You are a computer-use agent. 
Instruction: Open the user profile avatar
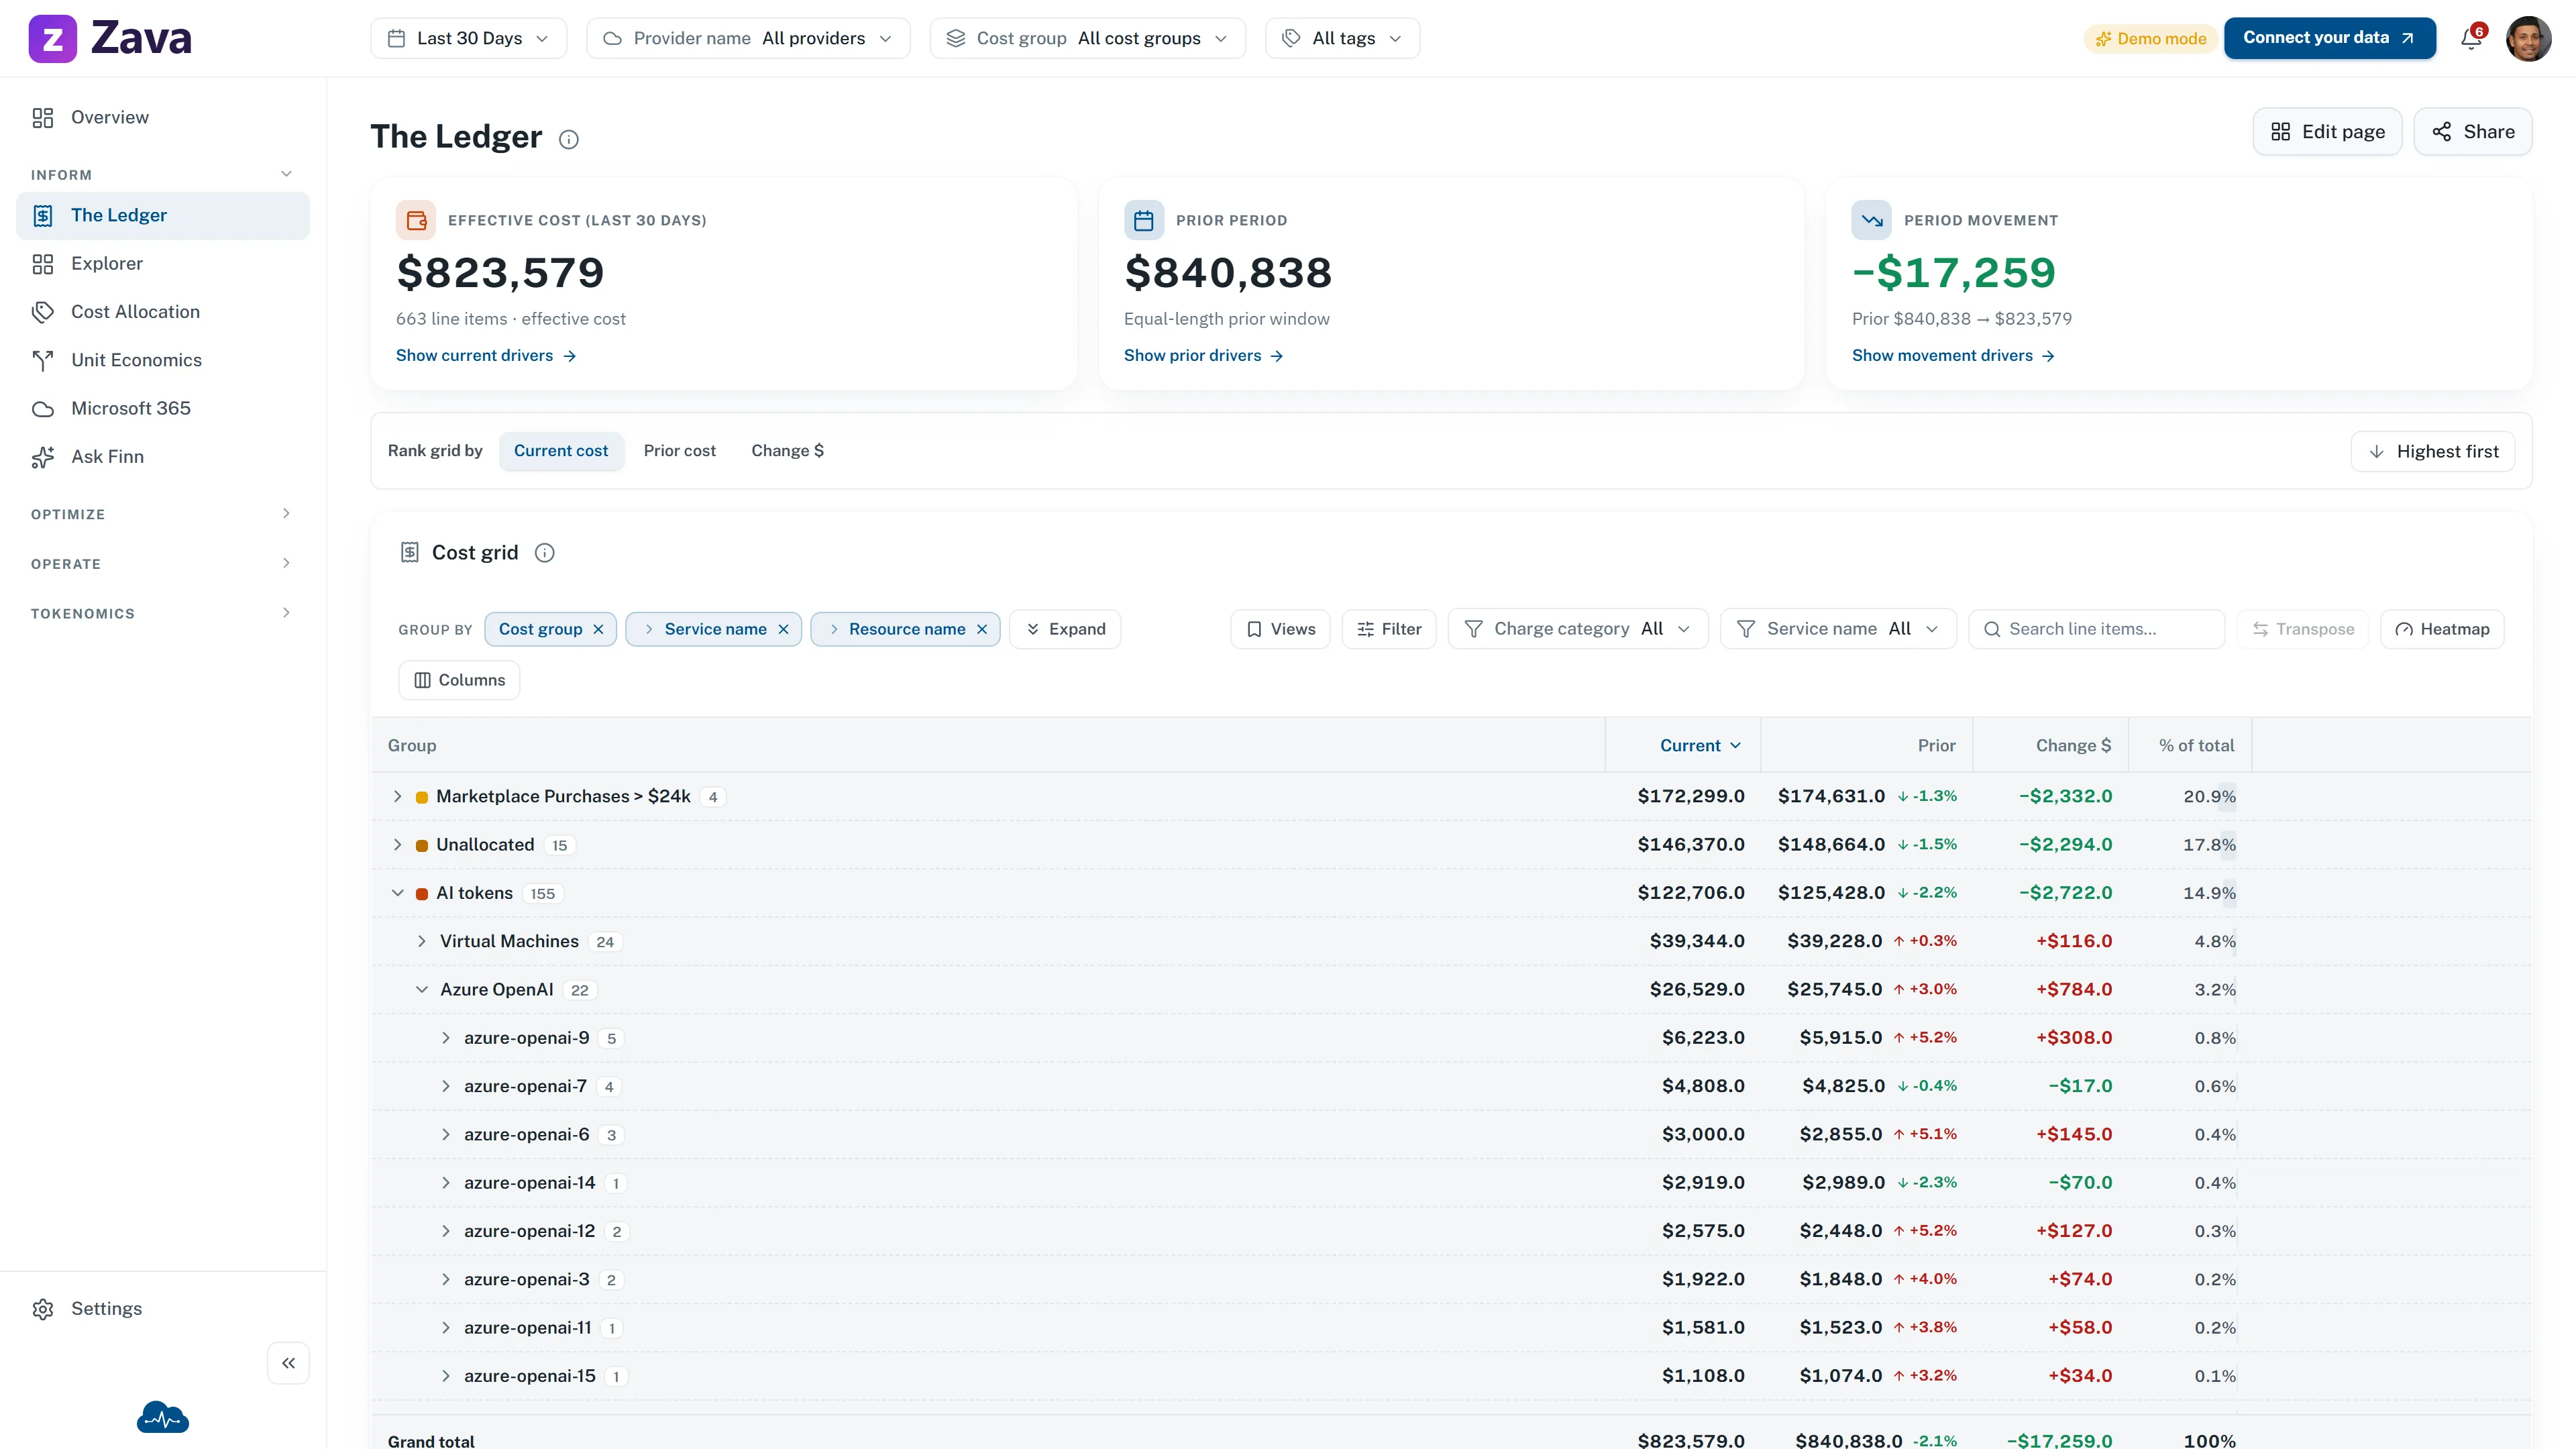tap(2528, 38)
